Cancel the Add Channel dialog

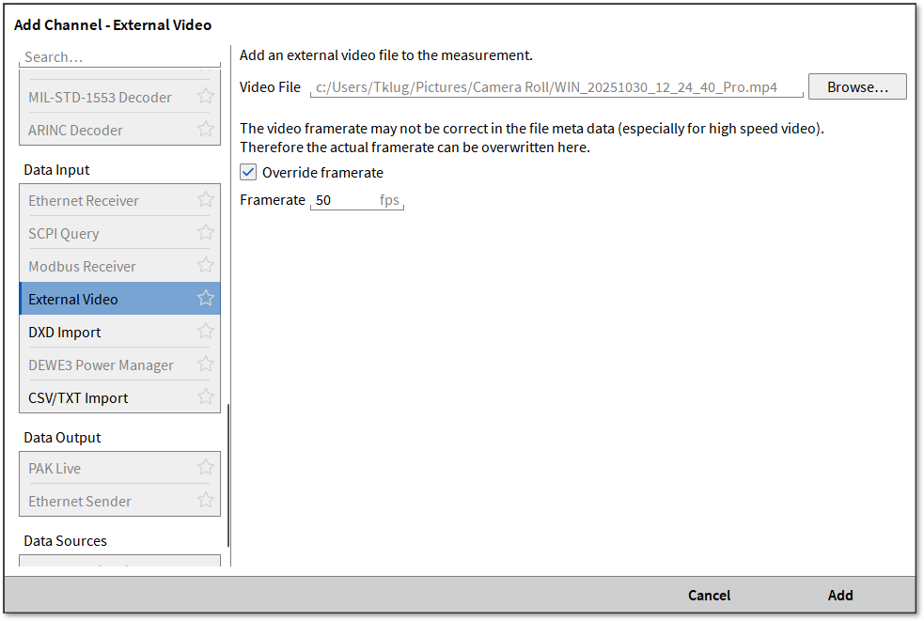(x=709, y=595)
